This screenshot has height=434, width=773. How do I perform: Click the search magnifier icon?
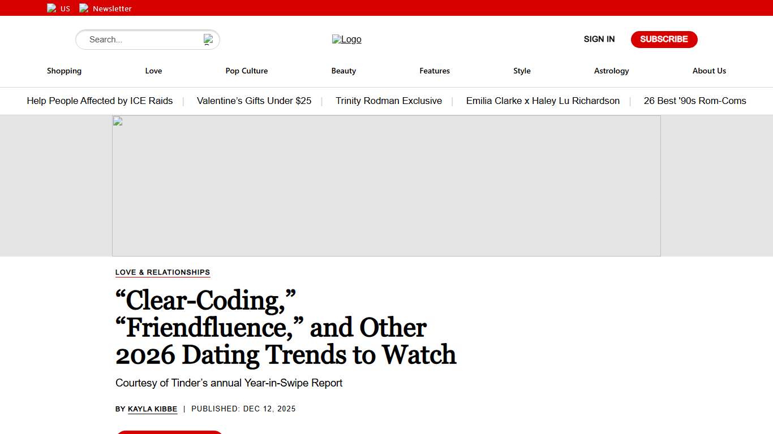tap(208, 40)
